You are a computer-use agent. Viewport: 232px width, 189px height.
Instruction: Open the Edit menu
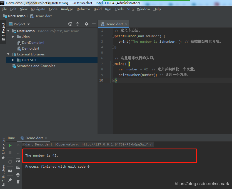coord(13,9)
